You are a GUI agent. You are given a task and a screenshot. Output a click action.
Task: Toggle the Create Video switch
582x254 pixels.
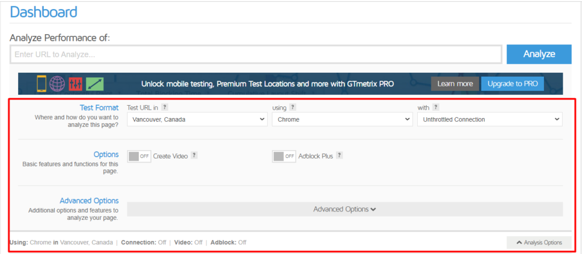coord(139,156)
